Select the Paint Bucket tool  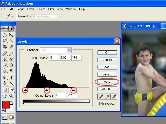coord(11,65)
